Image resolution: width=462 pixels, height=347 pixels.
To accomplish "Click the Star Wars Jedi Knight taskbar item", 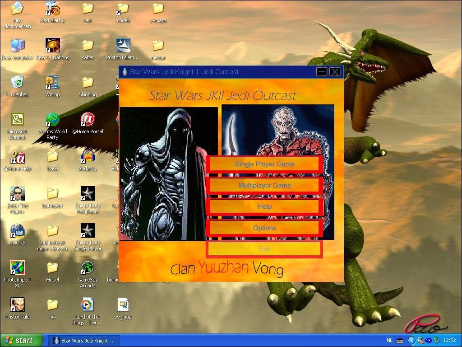I will (x=84, y=341).
